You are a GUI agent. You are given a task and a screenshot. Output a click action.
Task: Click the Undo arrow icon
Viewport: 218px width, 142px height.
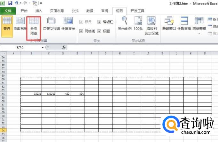coord(16,3)
